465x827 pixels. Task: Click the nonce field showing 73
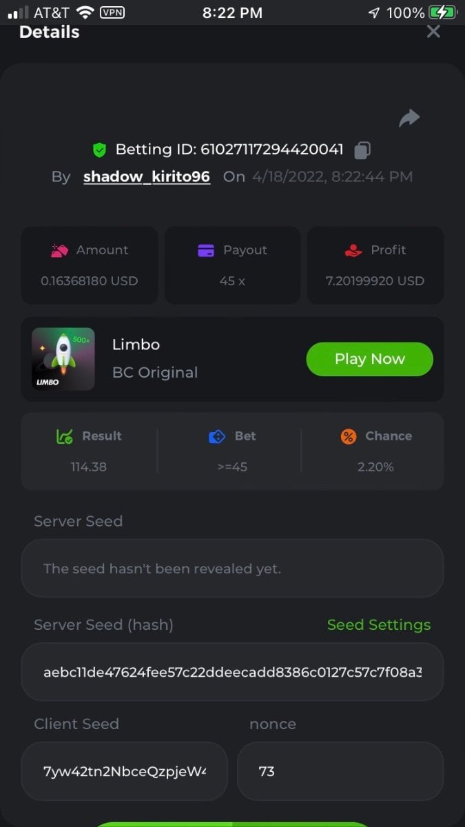340,771
